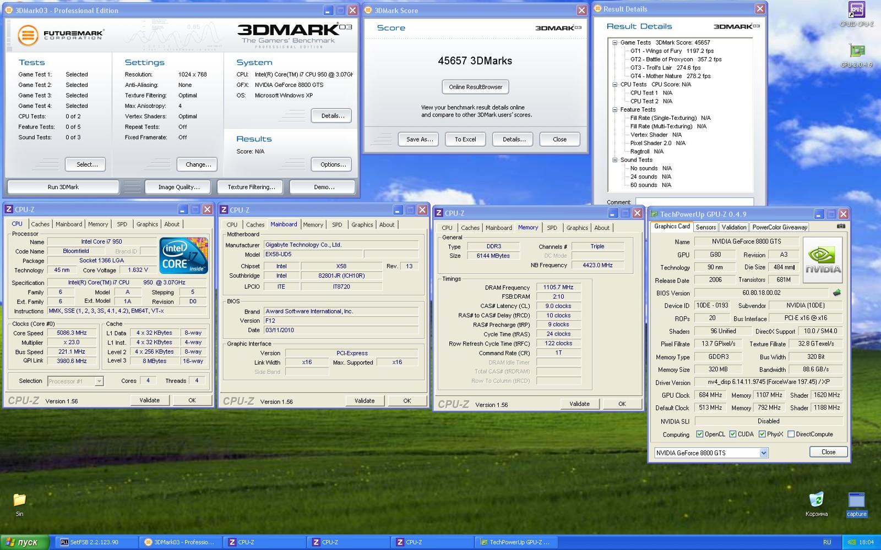Click the Core Speed 5086.3 MHz value
The image size is (881, 550).
click(x=72, y=333)
